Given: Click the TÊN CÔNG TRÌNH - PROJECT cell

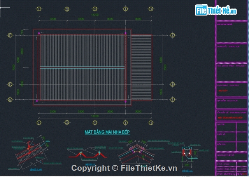Looking at the screenshot, I should pyautogui.click(x=231, y=73).
